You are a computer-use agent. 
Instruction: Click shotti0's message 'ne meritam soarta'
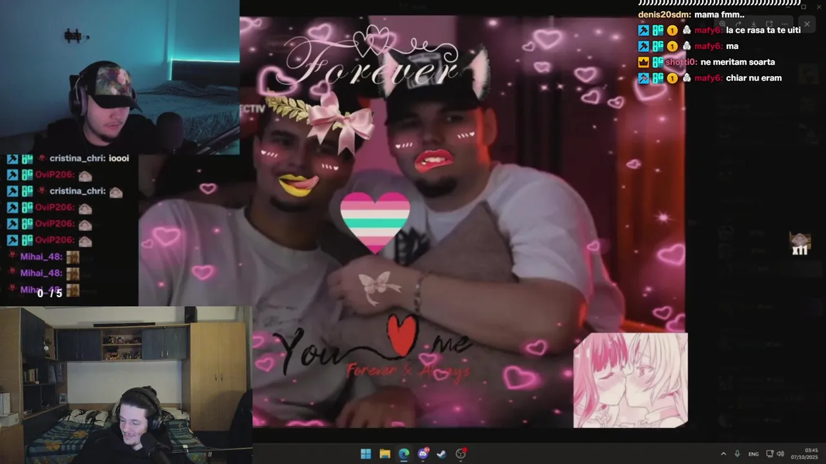pyautogui.click(x=738, y=63)
